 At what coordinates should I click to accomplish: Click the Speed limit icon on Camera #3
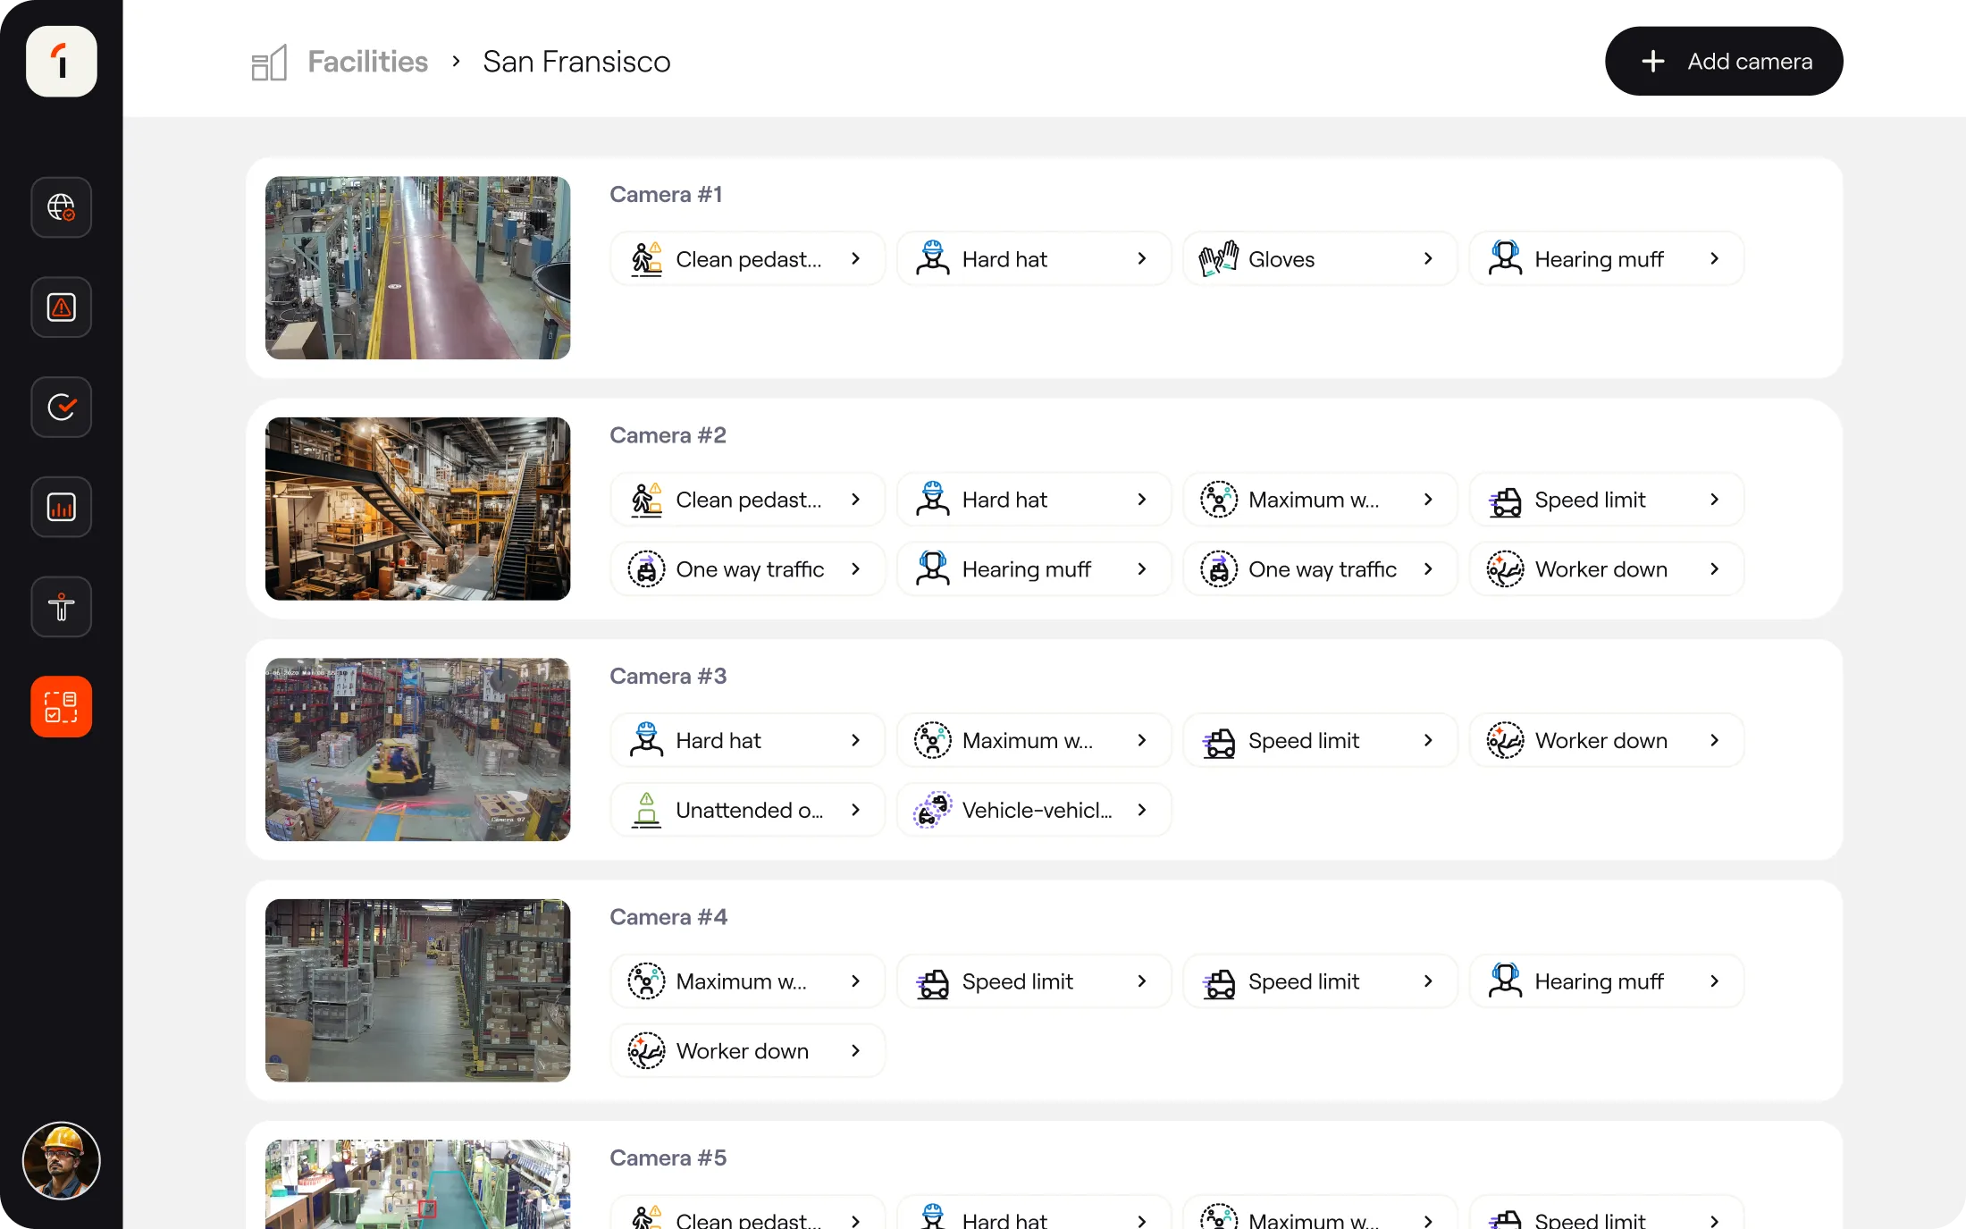1219,740
